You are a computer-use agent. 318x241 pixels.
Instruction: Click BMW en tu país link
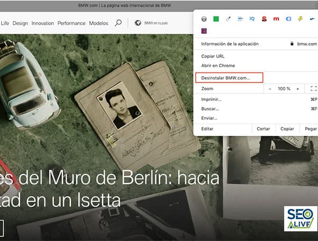point(156,23)
